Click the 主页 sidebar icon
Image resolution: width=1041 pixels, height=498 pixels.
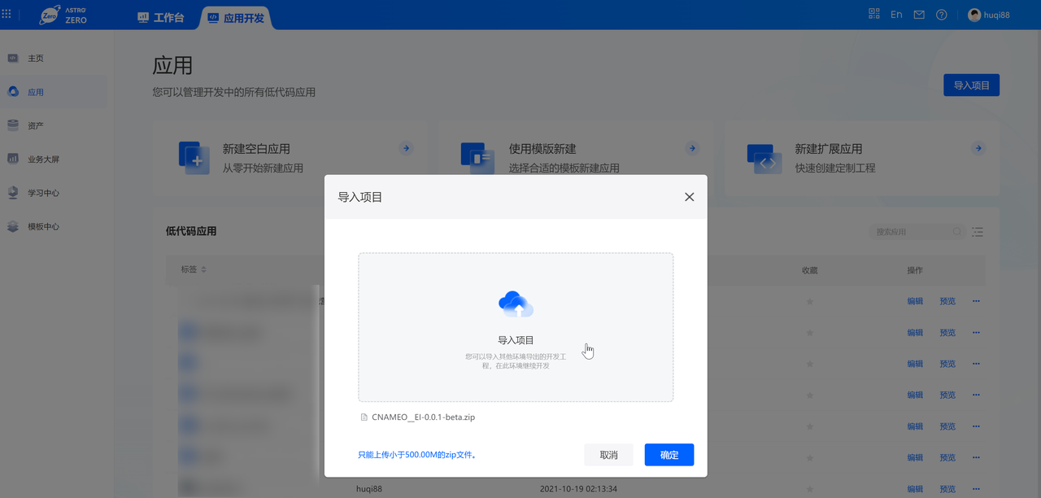point(13,58)
